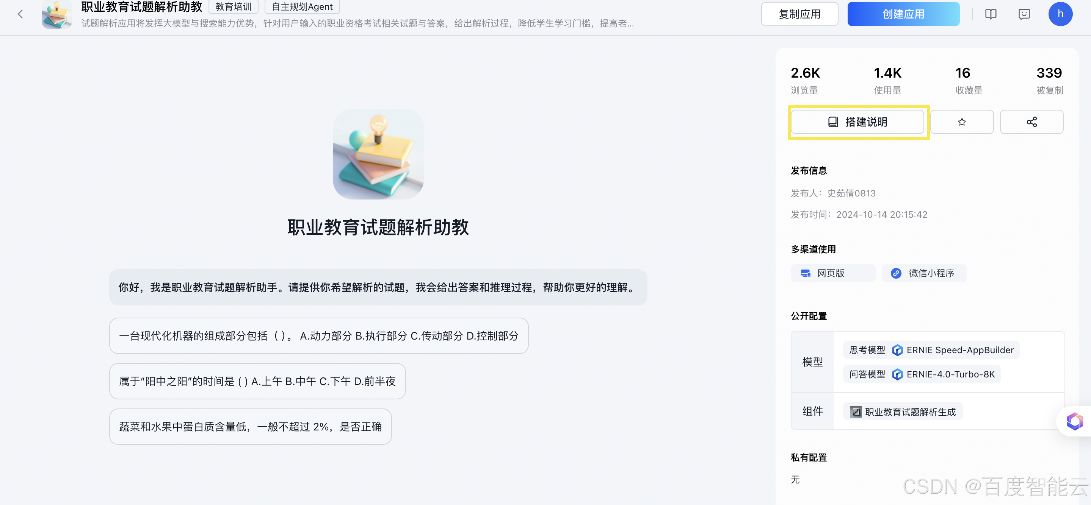The width and height of the screenshot is (1091, 505).
Task: Click the star favorite icon button
Action: [961, 122]
